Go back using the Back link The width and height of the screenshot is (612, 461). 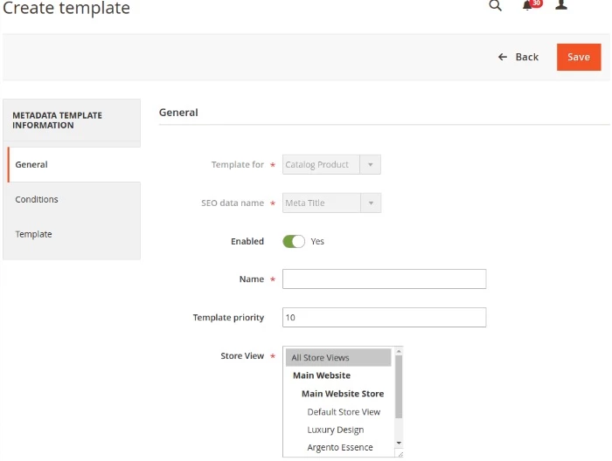pyautogui.click(x=526, y=58)
